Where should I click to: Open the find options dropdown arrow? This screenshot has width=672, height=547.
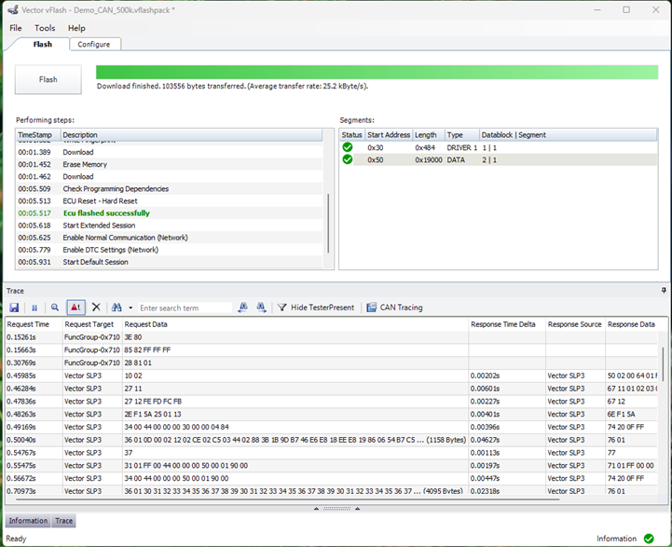[130, 308]
